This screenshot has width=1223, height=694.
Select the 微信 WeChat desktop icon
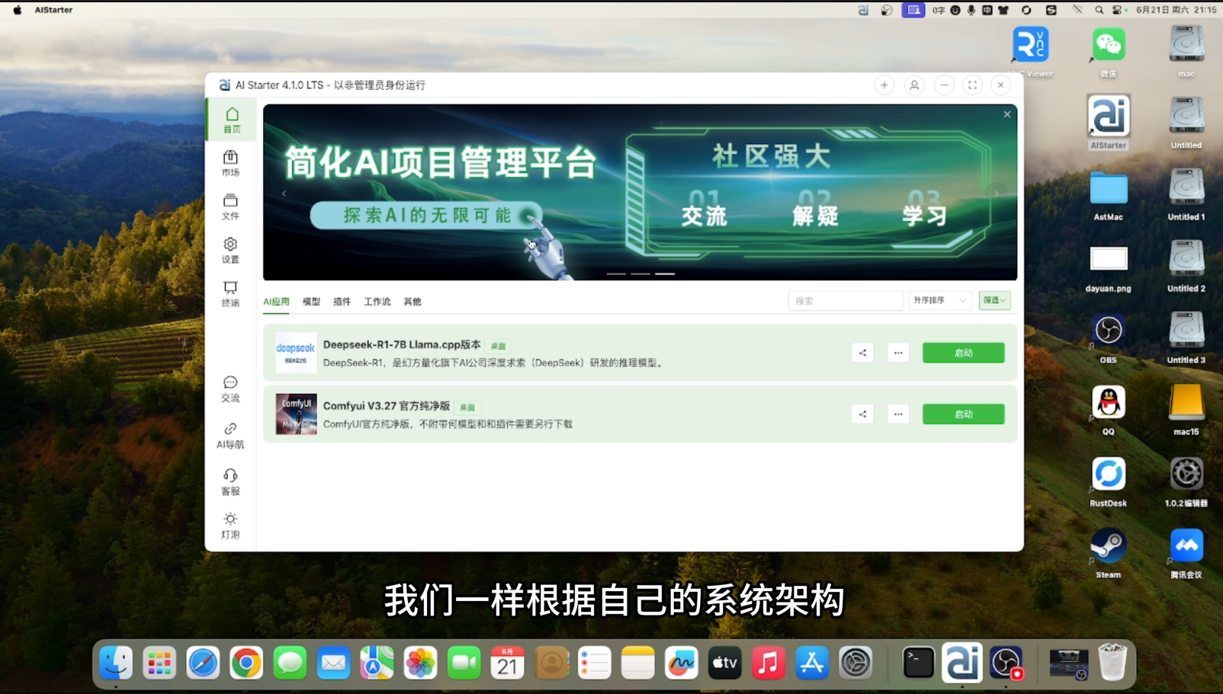tap(1108, 52)
